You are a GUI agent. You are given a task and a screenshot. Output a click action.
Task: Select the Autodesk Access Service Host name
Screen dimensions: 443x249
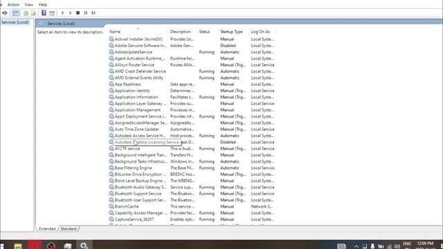coord(140,136)
